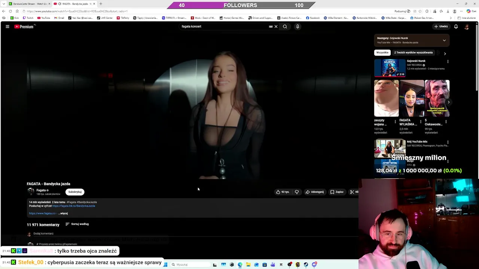The width and height of the screenshot is (479, 269).
Task: Open options for 'FAGATA WYJAŚNIA' short
Action: coord(421,122)
